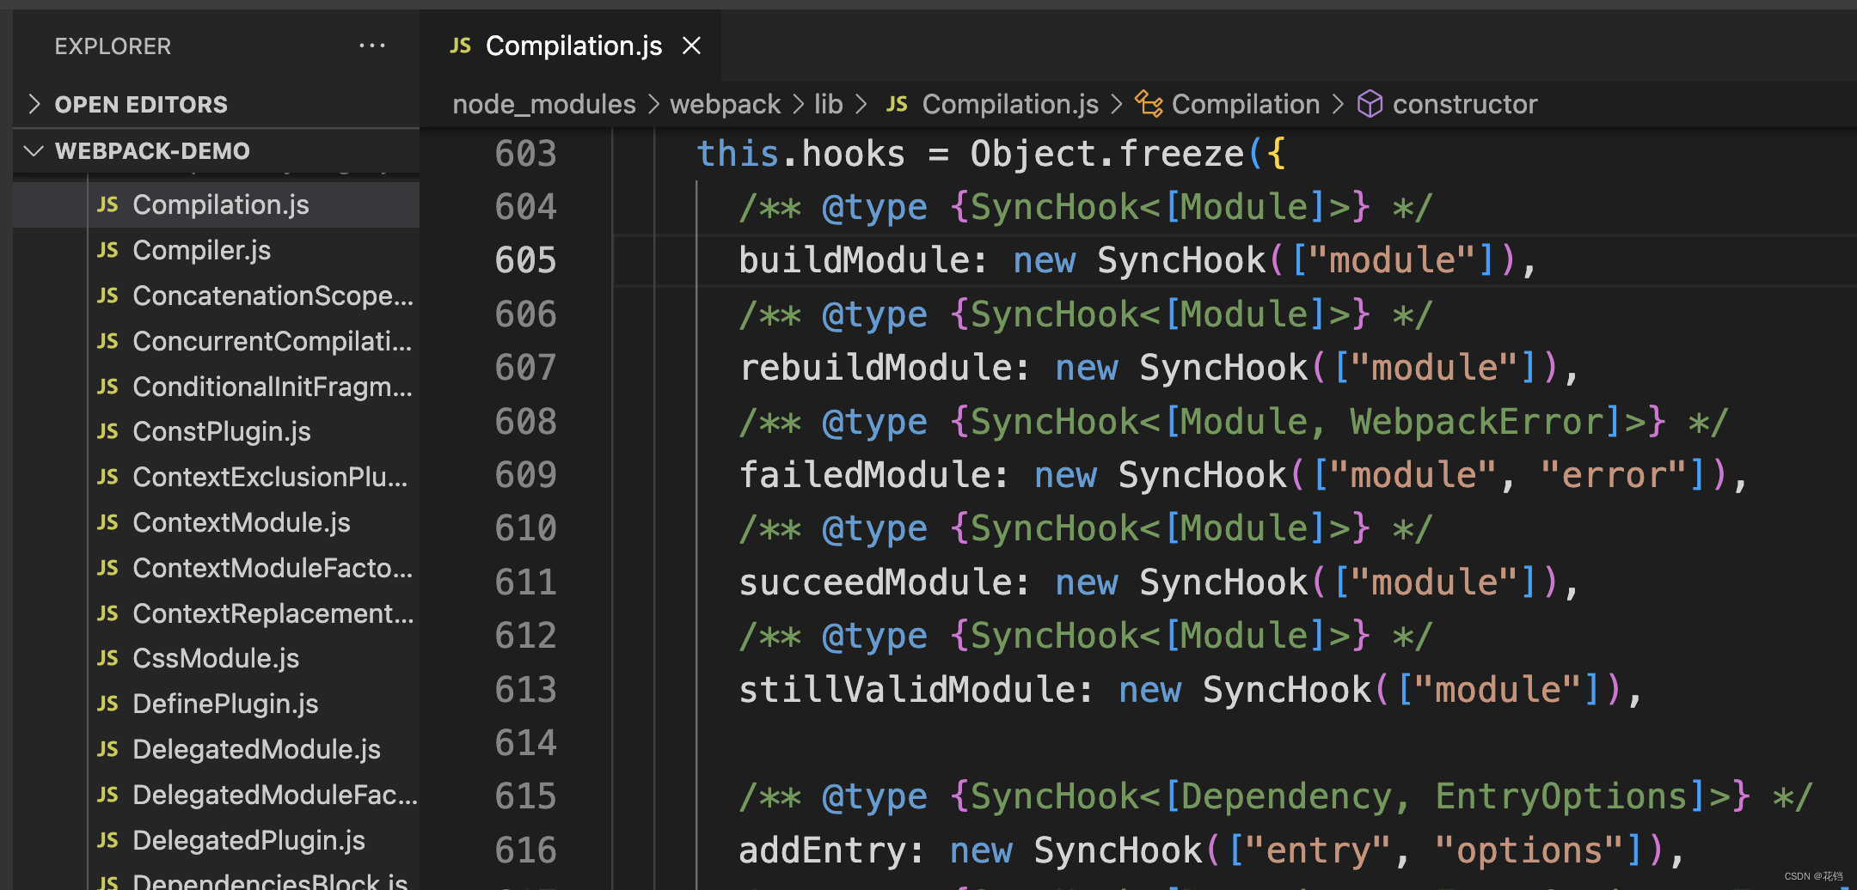Click the constructor cube icon in breadcrumb
This screenshot has width=1857, height=890.
1370,104
